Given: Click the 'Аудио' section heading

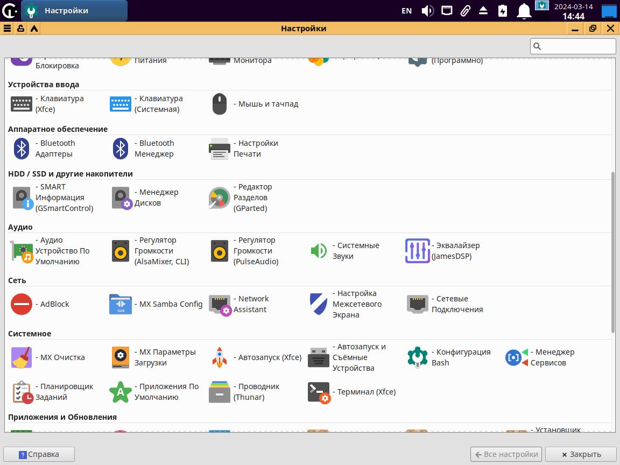Looking at the screenshot, I should click(x=20, y=227).
